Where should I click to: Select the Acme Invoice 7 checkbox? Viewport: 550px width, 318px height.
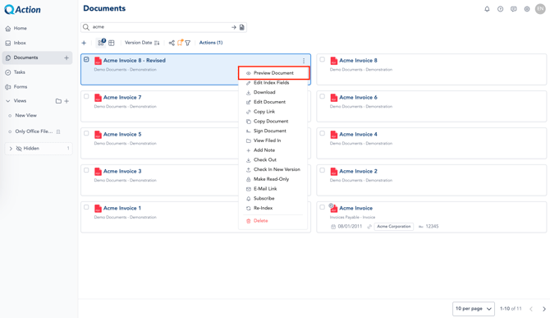(86, 96)
